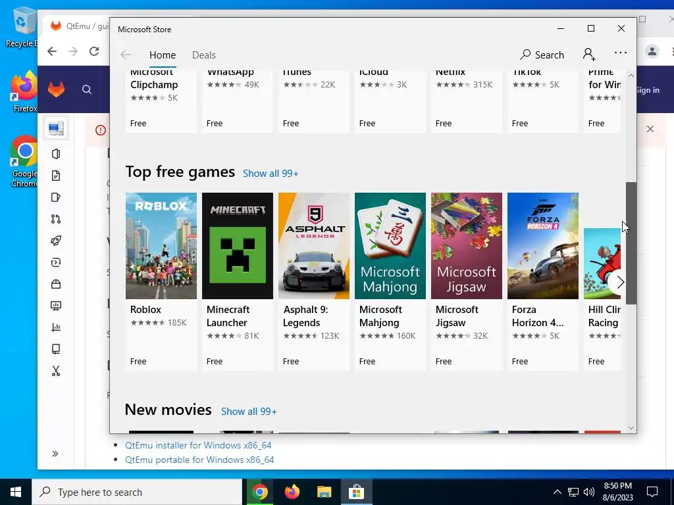
Task: Open QtEmu portable for Windows x86_64 link
Action: pos(199,460)
